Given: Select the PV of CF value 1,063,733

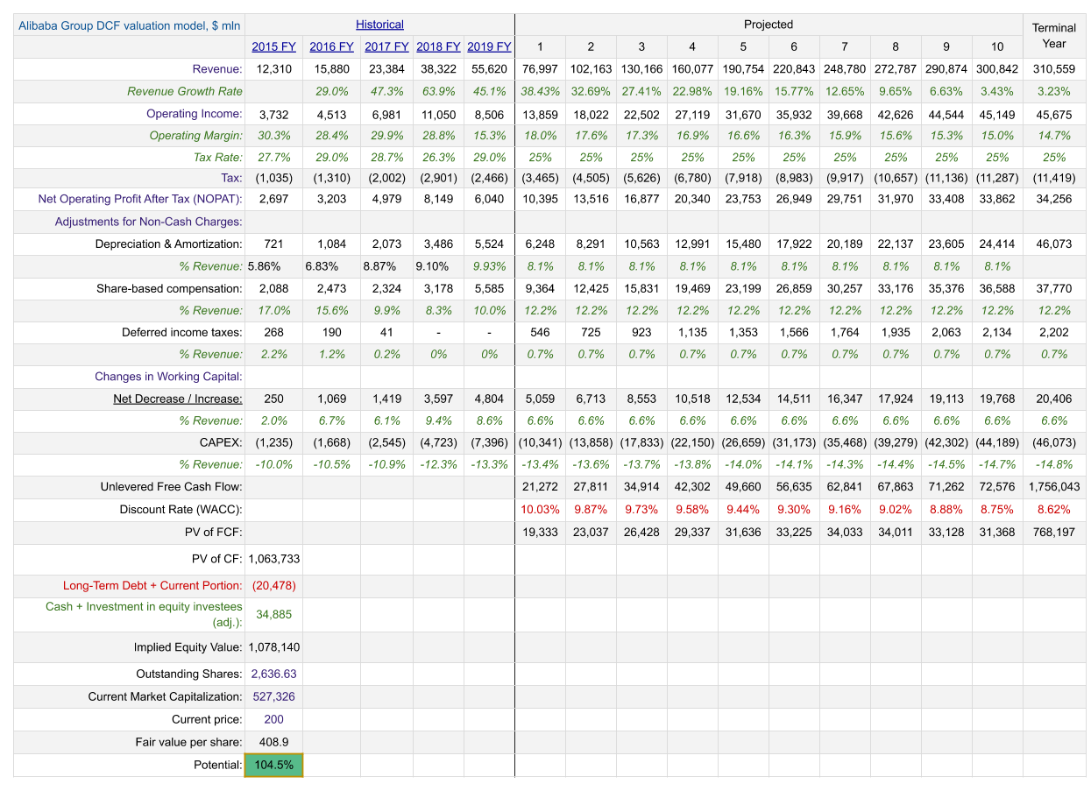Looking at the screenshot, I should (x=273, y=558).
